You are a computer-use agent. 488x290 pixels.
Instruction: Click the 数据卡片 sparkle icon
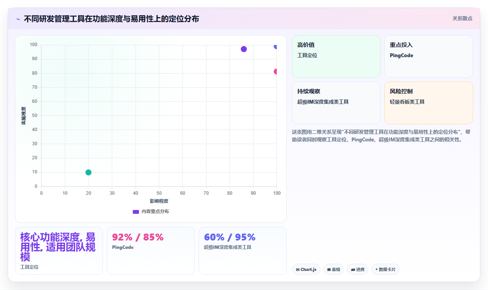click(376, 269)
